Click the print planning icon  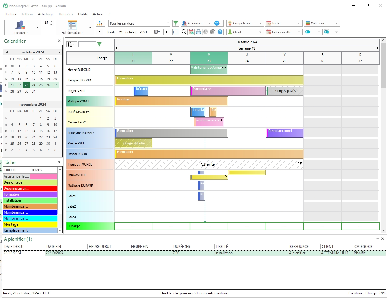(x=198, y=32)
